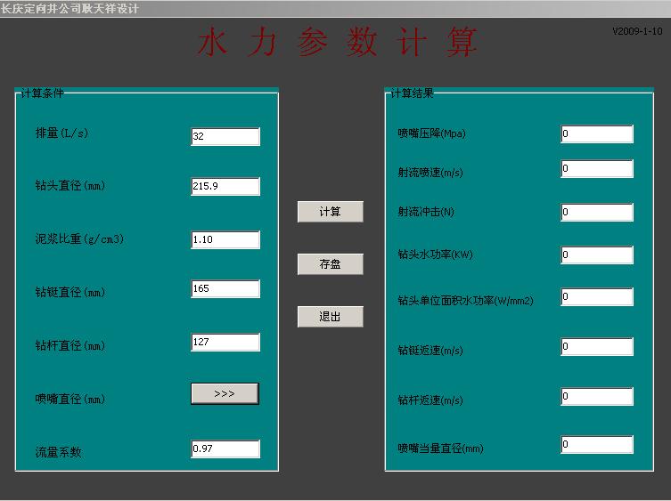Open nozzle diameter options with >>> button
The height and width of the screenshot is (501, 671).
click(x=225, y=393)
